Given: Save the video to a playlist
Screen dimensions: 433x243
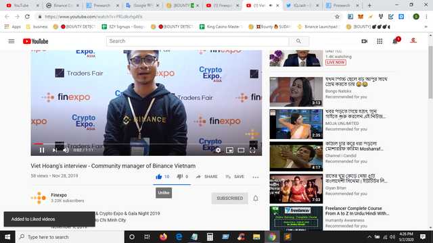Looking at the screenshot, I should pyautogui.click(x=235, y=177).
